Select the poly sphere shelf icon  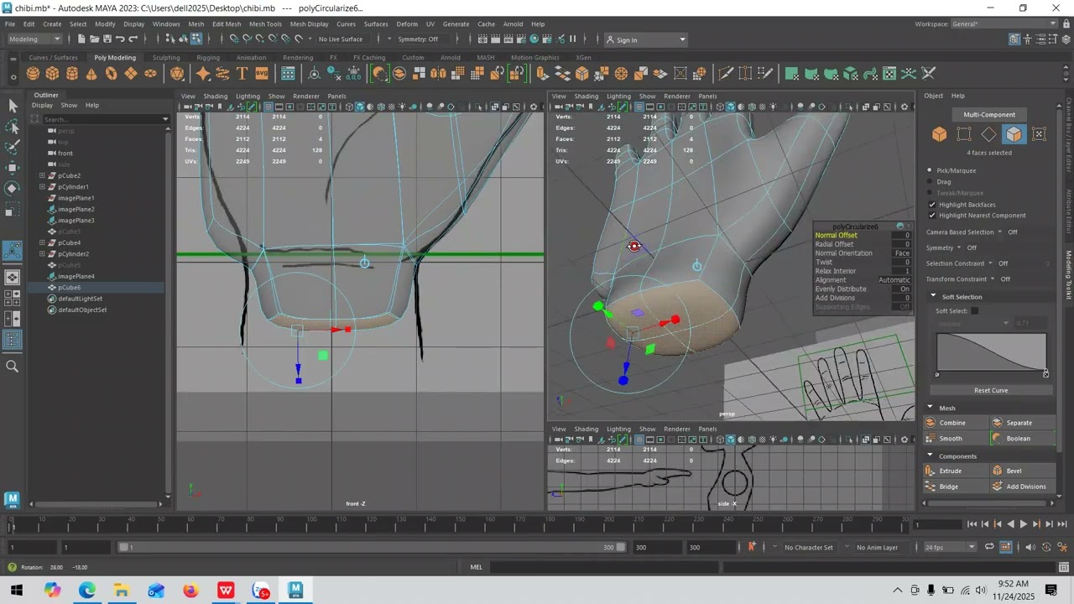pyautogui.click(x=33, y=74)
